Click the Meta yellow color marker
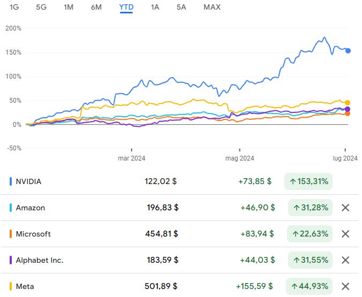 (x=11, y=286)
